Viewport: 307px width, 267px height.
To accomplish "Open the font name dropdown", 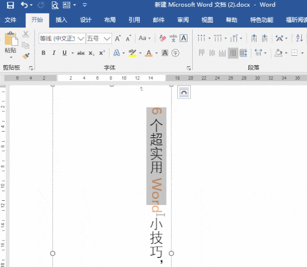I will 81,38.
